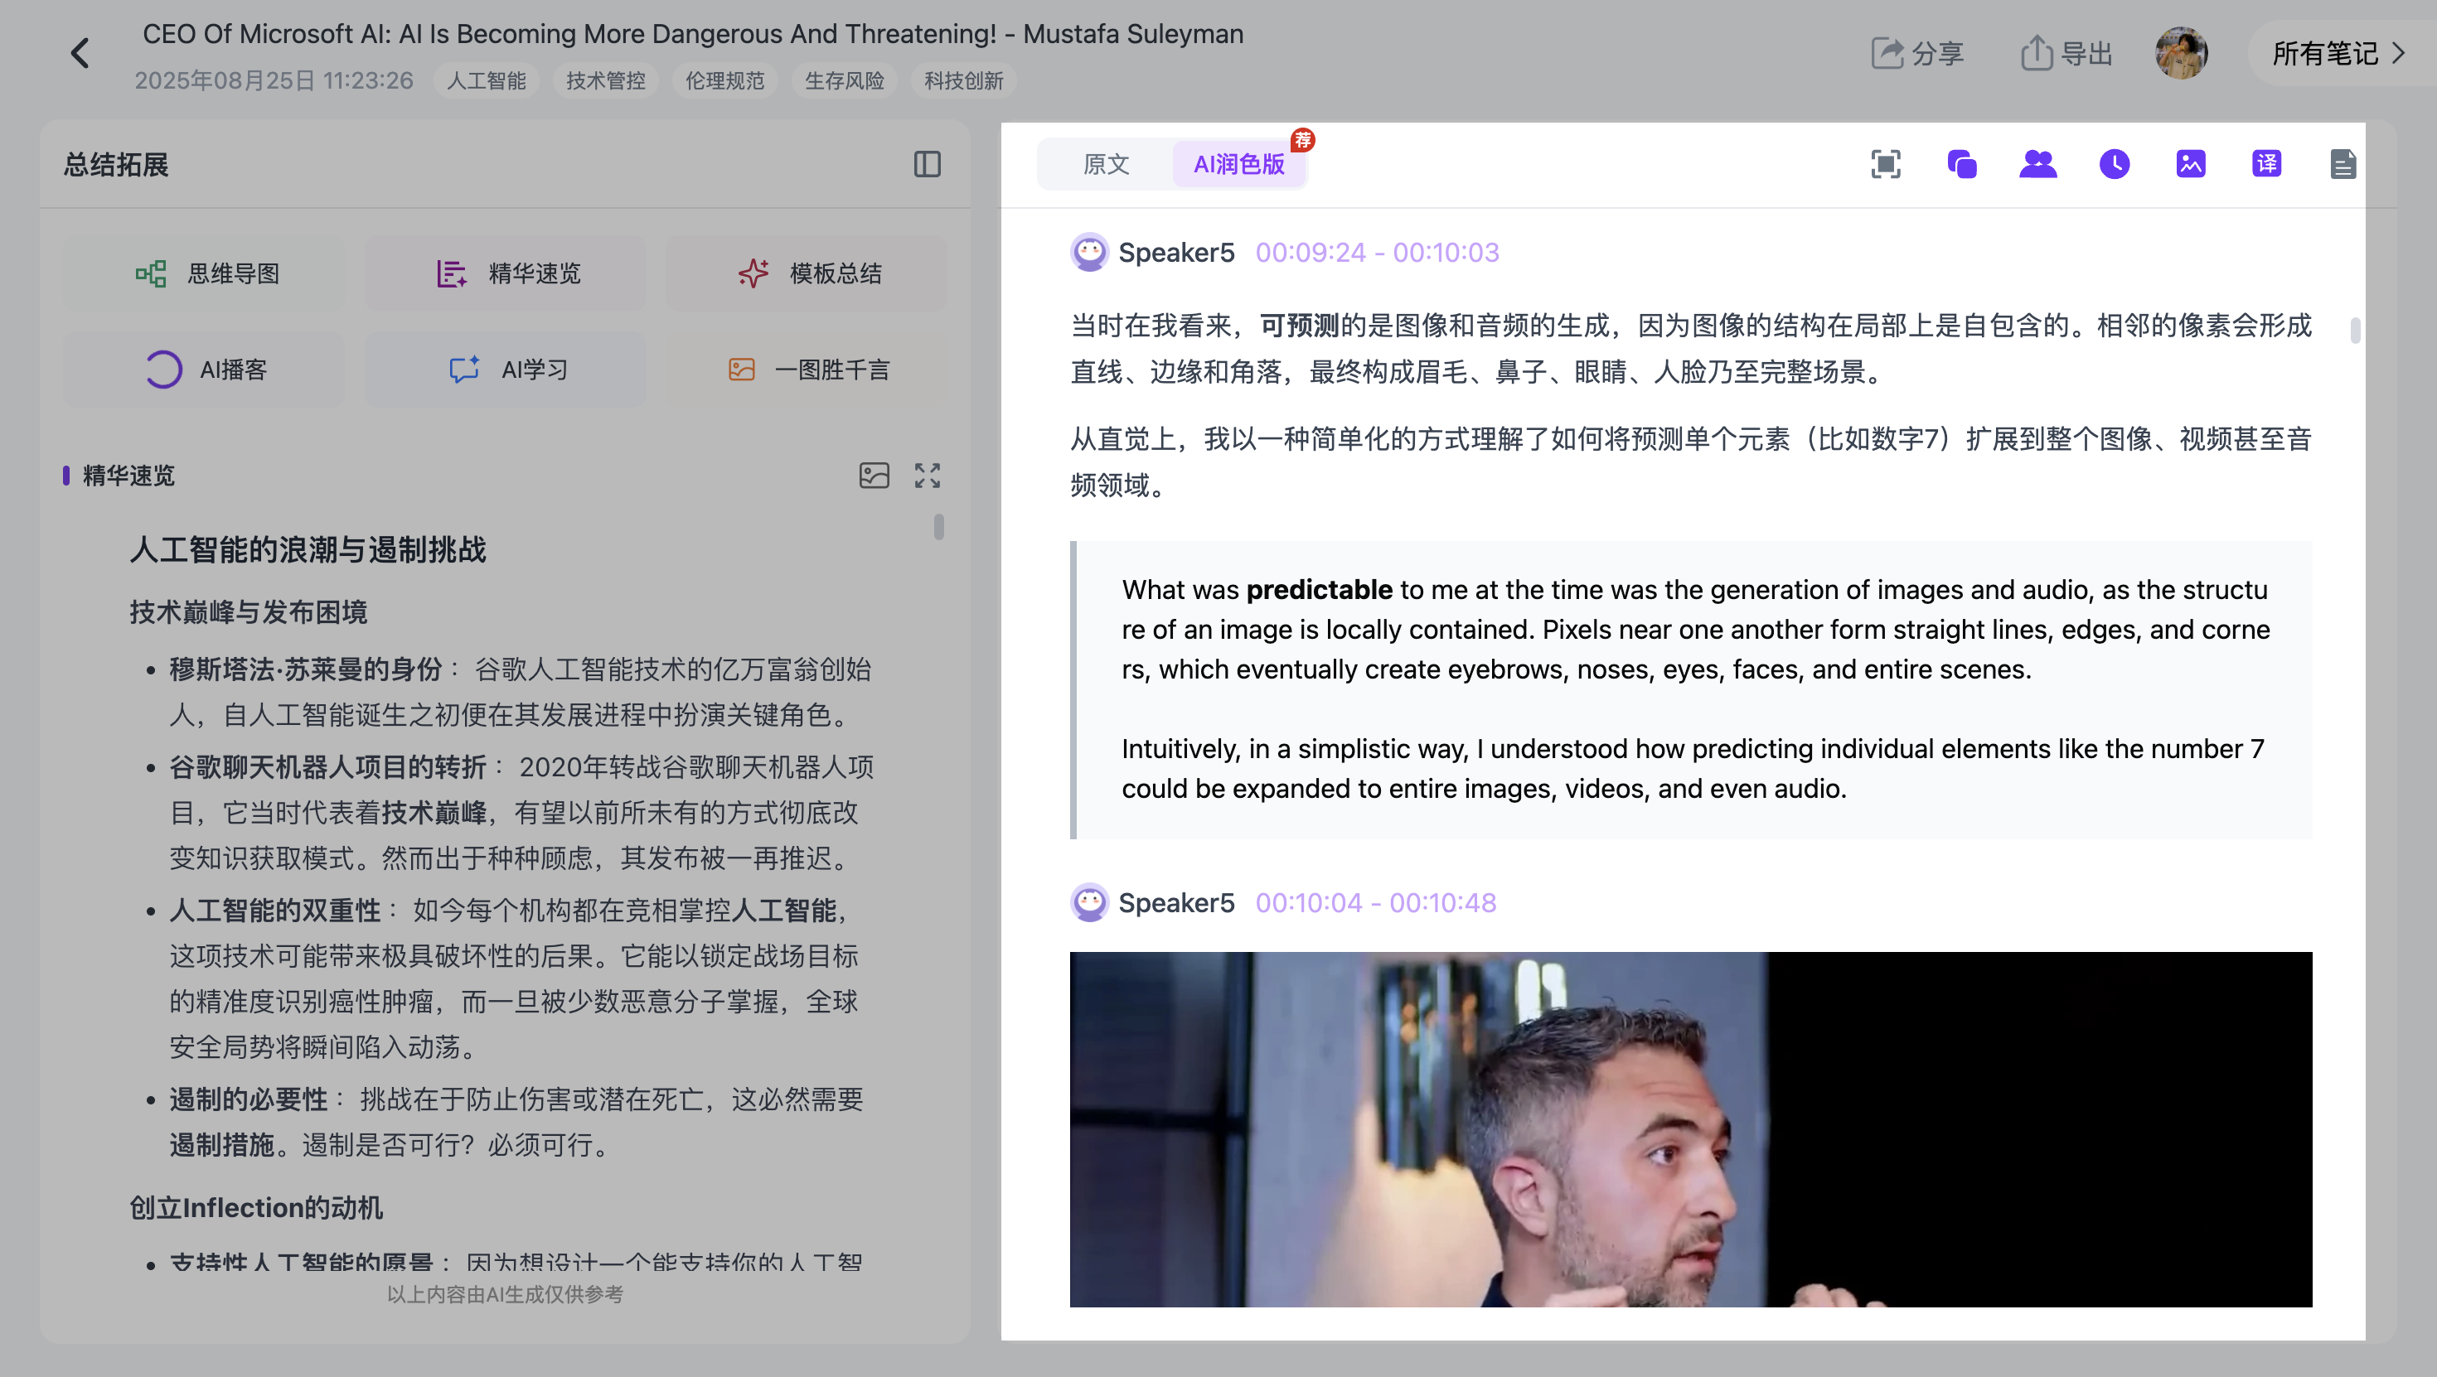Toggle the image display icon in toolbar
The image size is (2437, 1377).
point(2191,165)
